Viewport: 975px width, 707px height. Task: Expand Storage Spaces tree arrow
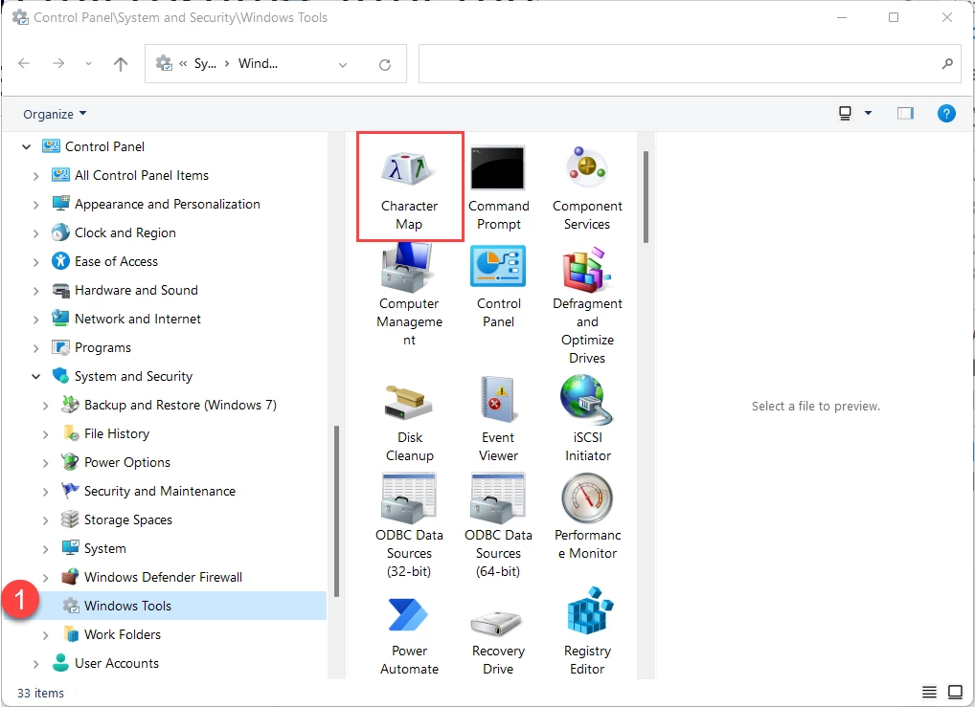click(x=45, y=520)
